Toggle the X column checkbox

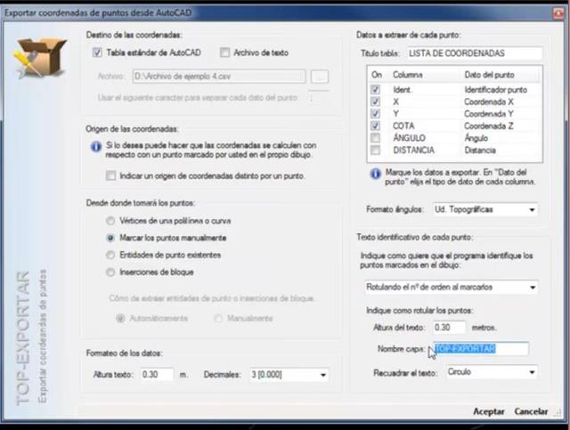click(375, 101)
